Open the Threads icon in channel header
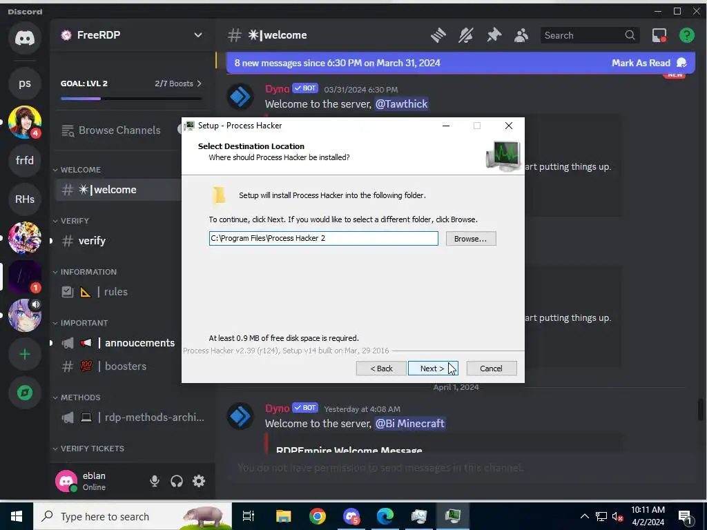The image size is (707, 530). (x=438, y=35)
